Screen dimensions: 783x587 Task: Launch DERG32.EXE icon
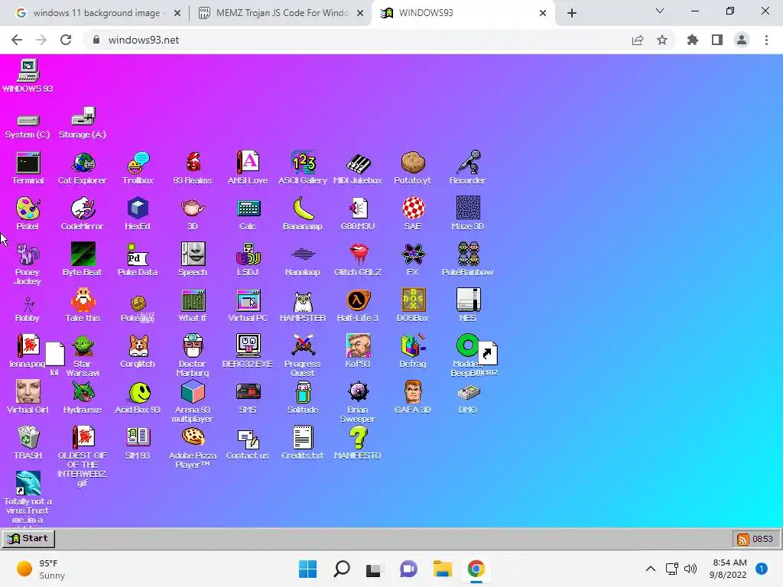[248, 352]
